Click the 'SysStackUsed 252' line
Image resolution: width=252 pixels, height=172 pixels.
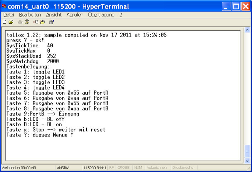click(31, 56)
